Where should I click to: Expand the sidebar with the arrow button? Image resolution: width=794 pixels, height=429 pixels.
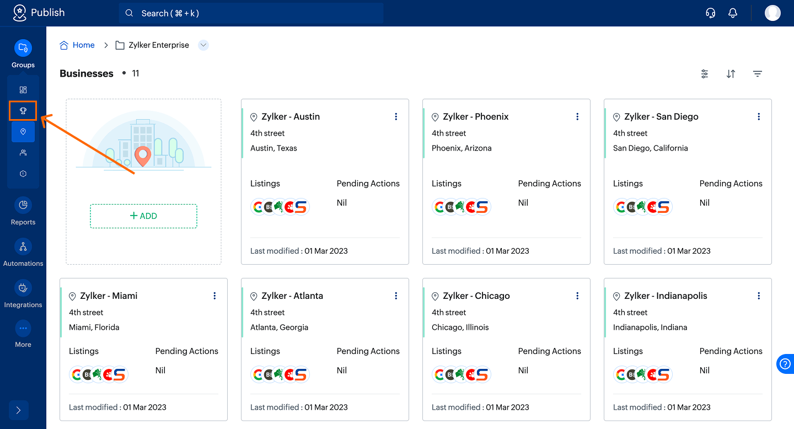[18, 410]
